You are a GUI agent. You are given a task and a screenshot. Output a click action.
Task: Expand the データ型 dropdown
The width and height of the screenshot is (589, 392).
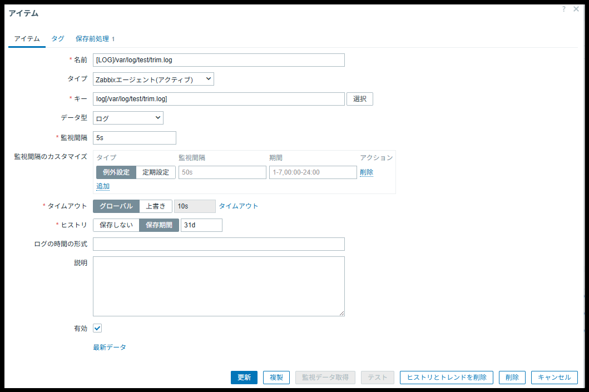(x=128, y=118)
